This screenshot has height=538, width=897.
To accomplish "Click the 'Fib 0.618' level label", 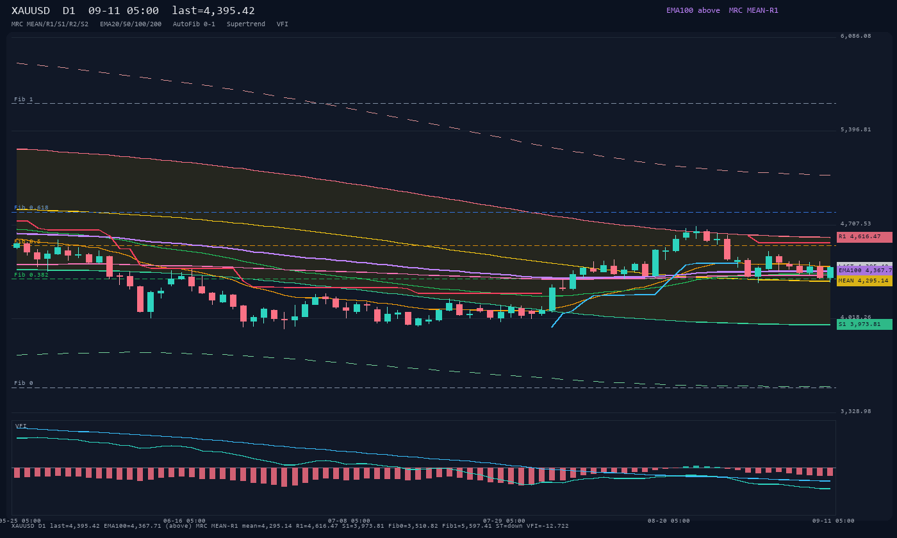I will tap(31, 208).
